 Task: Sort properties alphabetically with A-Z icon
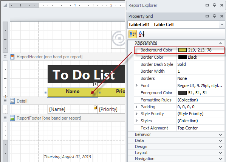[x=142, y=34]
